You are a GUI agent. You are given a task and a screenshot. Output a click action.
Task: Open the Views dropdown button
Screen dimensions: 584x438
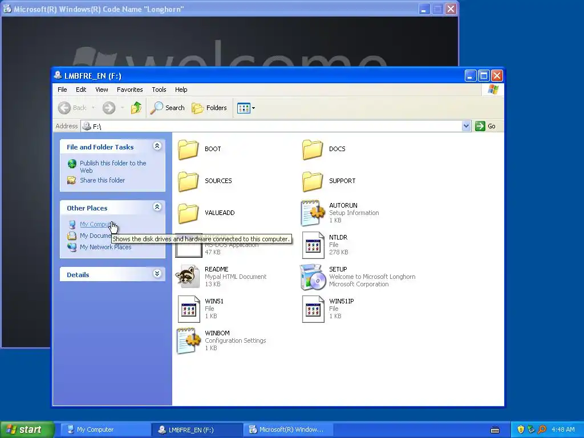coord(246,108)
